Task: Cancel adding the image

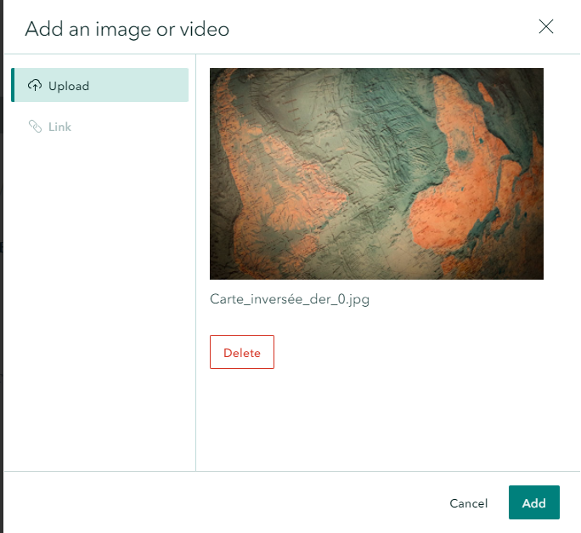Action: (468, 503)
